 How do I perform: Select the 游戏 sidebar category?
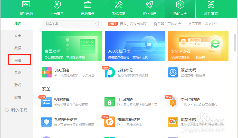18,85
